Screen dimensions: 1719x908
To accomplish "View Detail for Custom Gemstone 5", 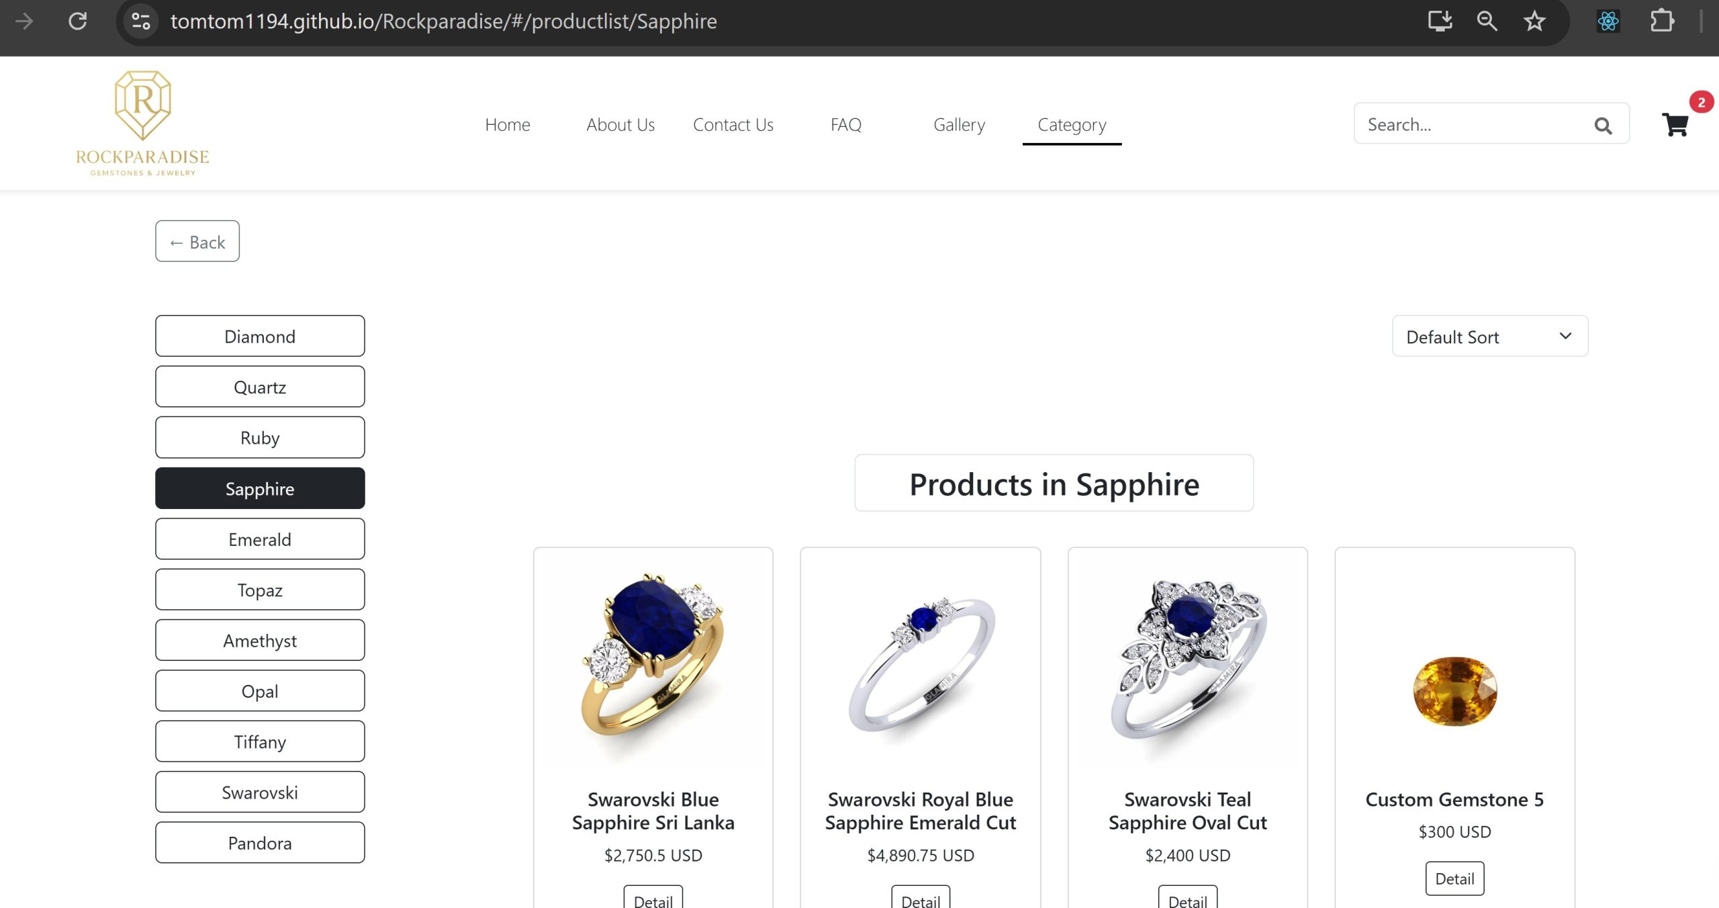I will coord(1454,878).
